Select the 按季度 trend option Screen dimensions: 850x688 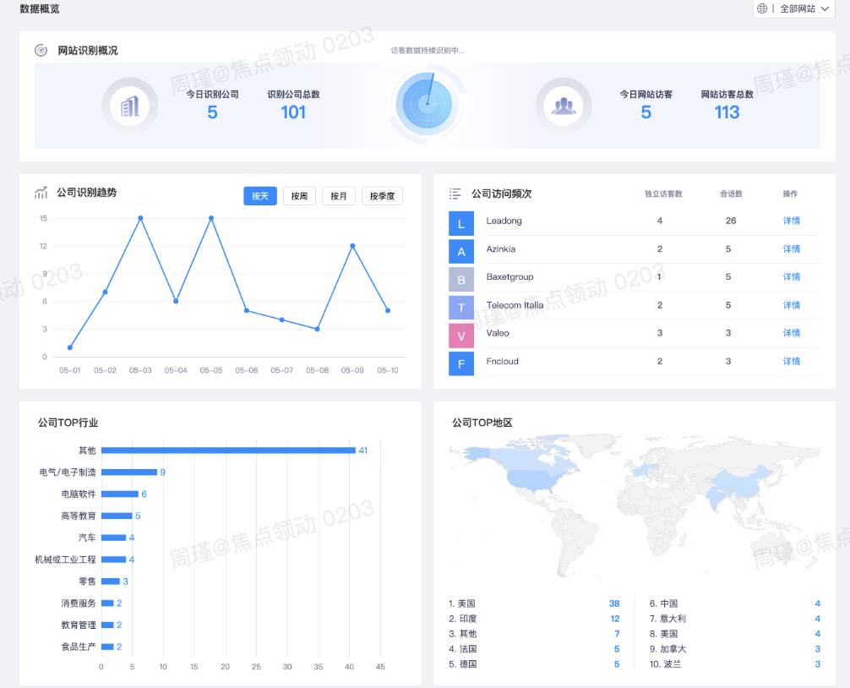click(382, 196)
